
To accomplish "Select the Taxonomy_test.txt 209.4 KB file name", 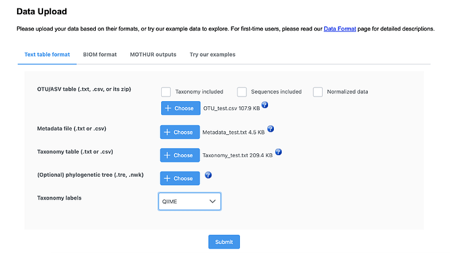I will tap(237, 155).
